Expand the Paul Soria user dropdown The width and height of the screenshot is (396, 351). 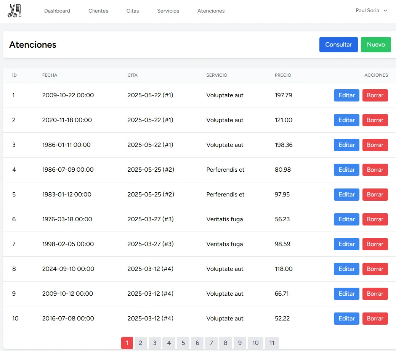click(371, 11)
